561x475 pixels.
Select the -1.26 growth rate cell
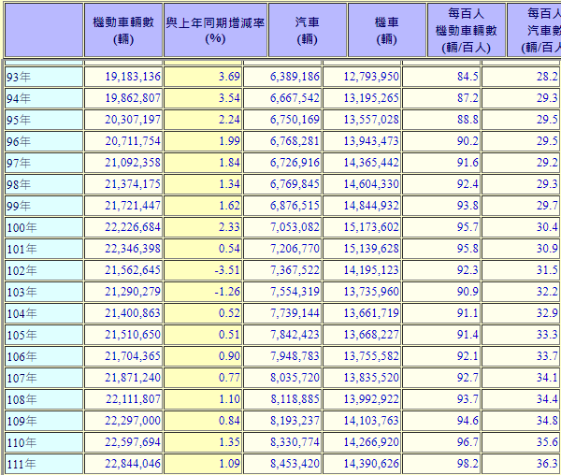(203, 292)
